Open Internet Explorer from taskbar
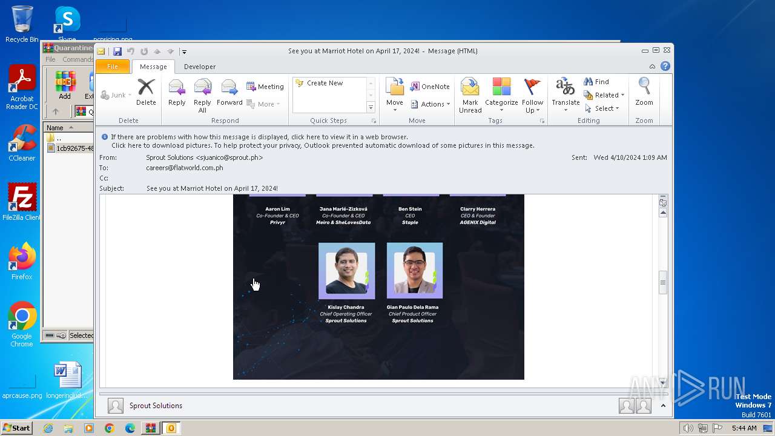This screenshot has height=436, width=775. [x=48, y=428]
